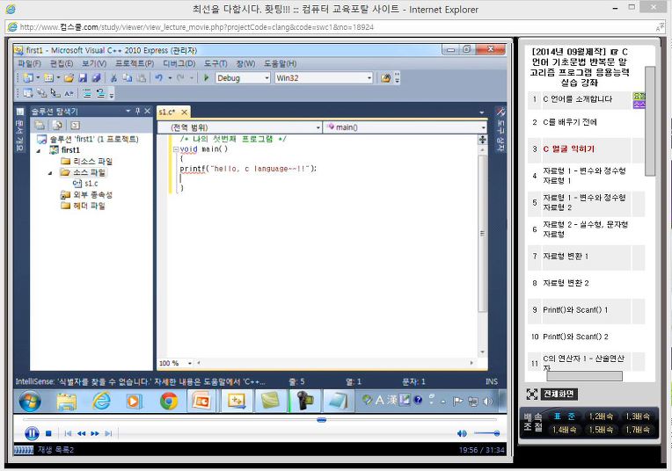
Task: Click the Paste toolbar icon
Action: coord(141,78)
